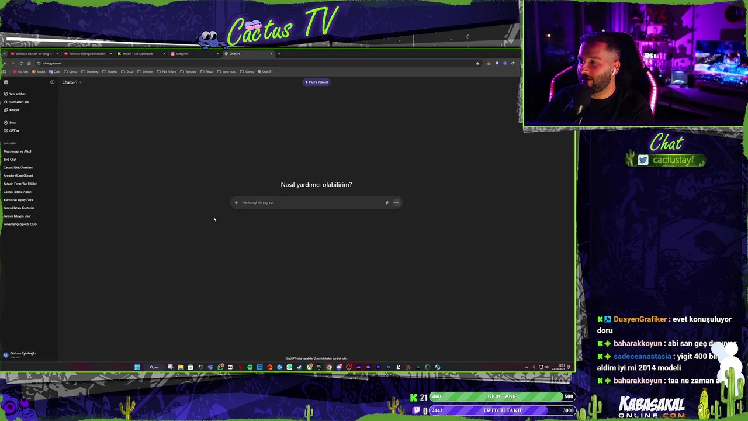Screen dimensions: 748x421
Task: Open WhatsApp from the taskbar
Action: coord(220,367)
